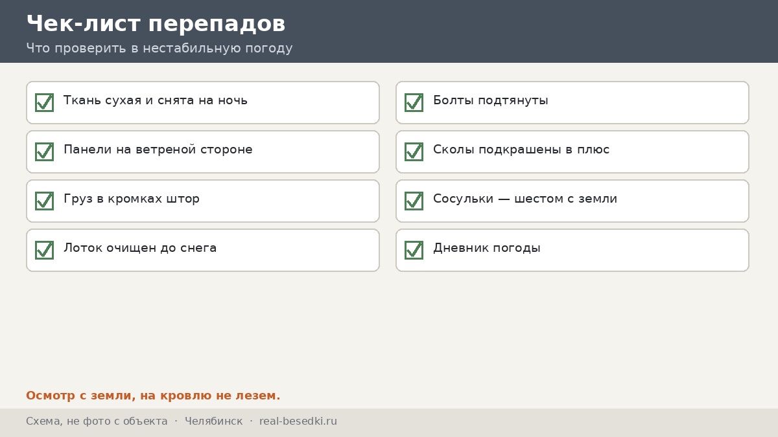Uncheck the Дневник погоды checkbox
The height and width of the screenshot is (437, 778).
point(414,250)
